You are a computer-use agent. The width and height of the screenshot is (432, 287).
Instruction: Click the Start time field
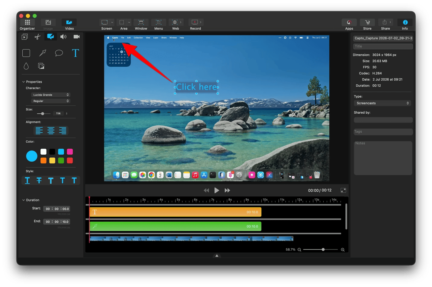click(57, 209)
